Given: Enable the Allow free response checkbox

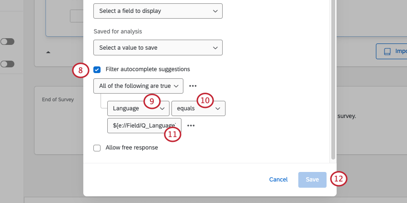Looking at the screenshot, I should pos(97,148).
